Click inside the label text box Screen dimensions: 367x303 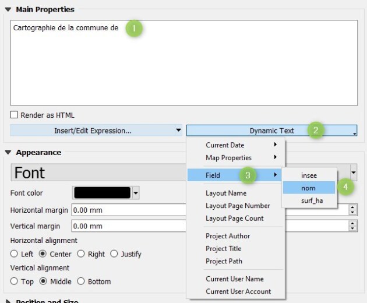point(184,63)
